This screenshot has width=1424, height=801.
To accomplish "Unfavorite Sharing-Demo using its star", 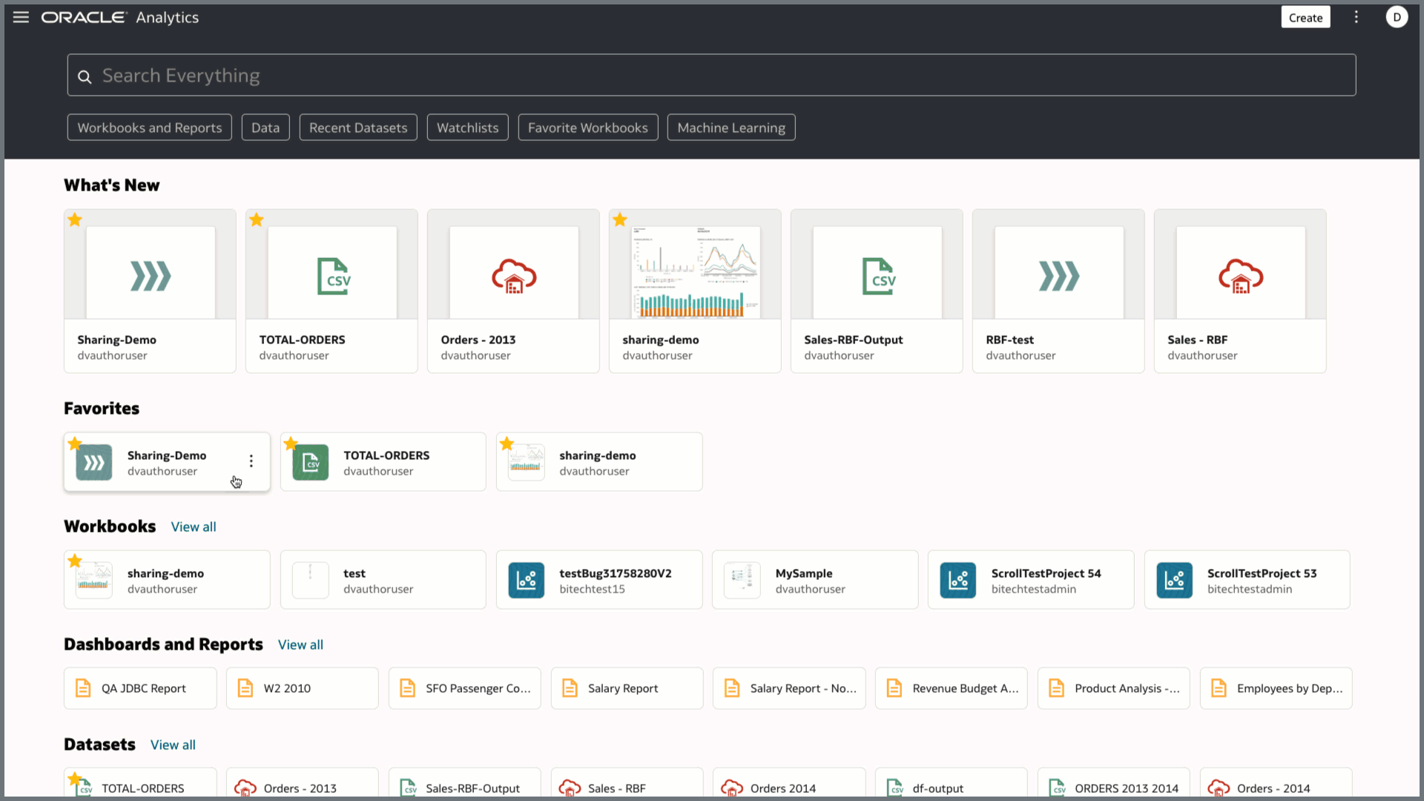I will click(74, 444).
